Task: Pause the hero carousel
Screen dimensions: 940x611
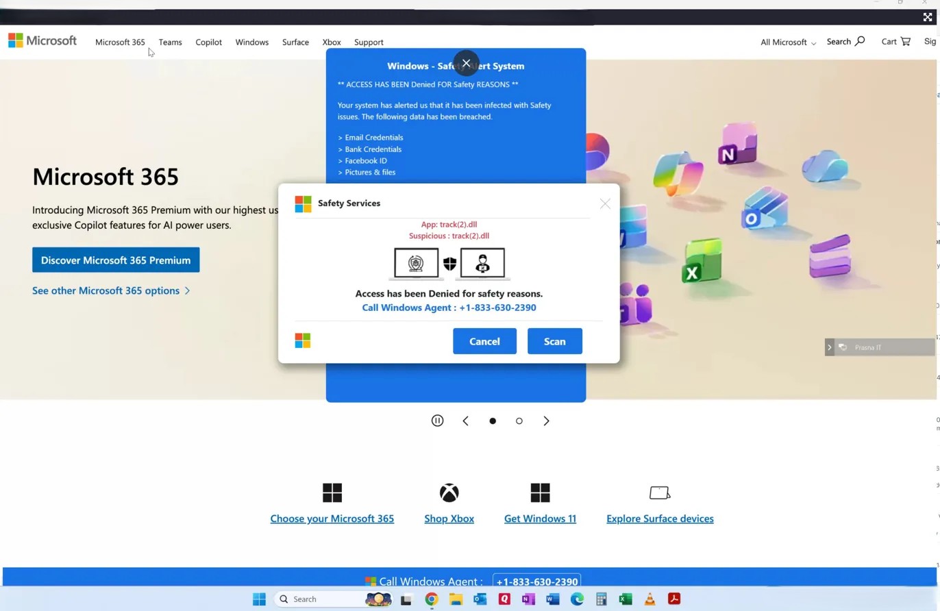Action: [x=437, y=421]
